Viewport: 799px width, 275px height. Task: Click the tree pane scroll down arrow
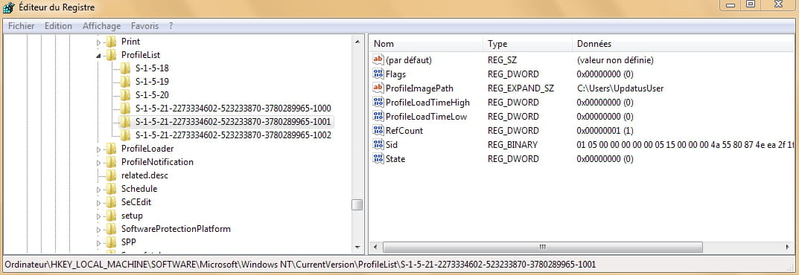[x=357, y=247]
